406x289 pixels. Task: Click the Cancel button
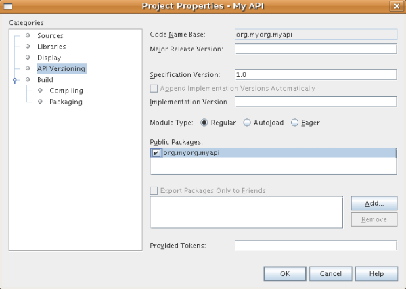(x=330, y=274)
